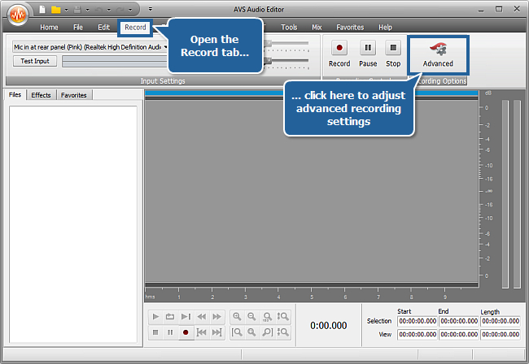Click the Selection Length time field
Image resolution: width=529 pixels, height=364 pixels.
(x=501, y=321)
